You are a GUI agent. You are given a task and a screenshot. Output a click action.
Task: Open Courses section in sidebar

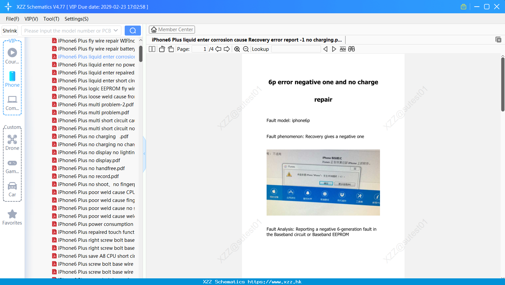[x=12, y=56]
